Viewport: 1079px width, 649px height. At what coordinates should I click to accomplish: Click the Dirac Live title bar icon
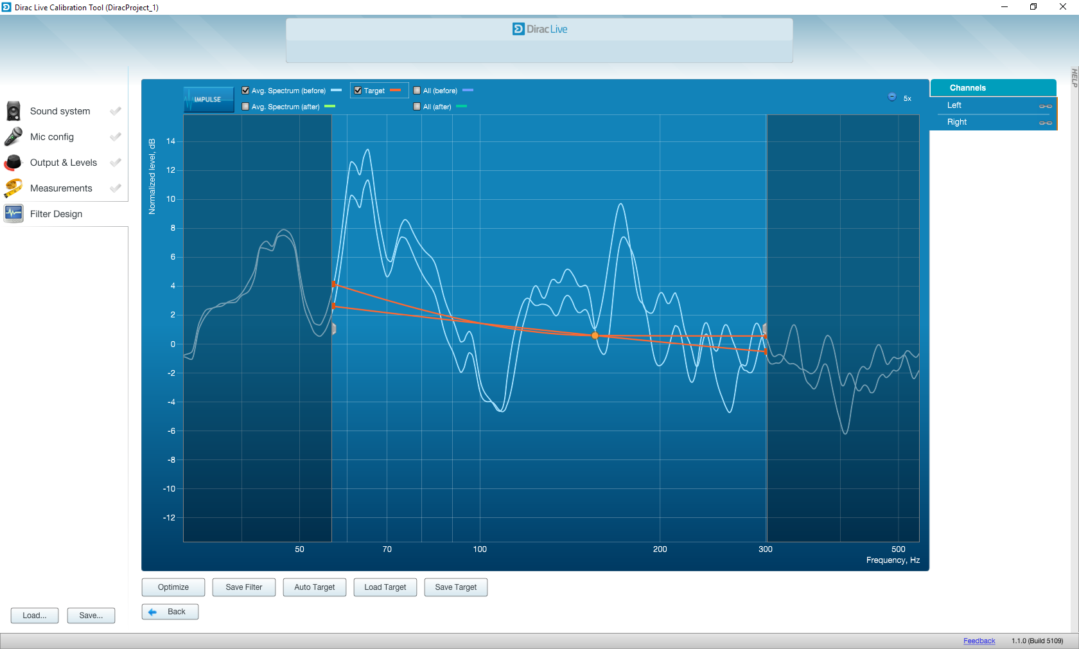coord(6,7)
